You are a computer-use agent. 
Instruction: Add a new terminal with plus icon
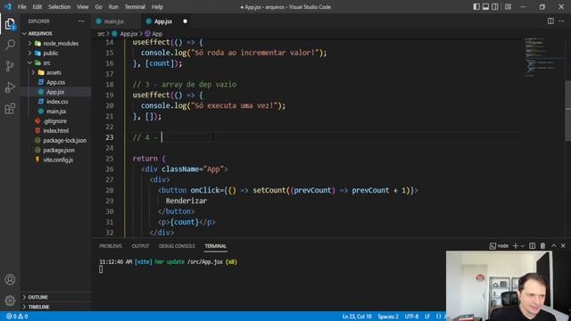click(x=516, y=246)
